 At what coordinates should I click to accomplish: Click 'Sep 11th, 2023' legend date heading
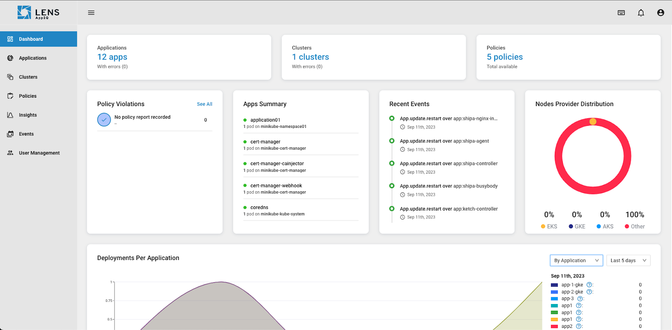pos(567,276)
